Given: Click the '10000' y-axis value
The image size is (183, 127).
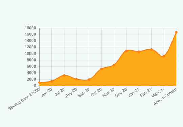Looking at the screenshot, I should tap(30, 54).
